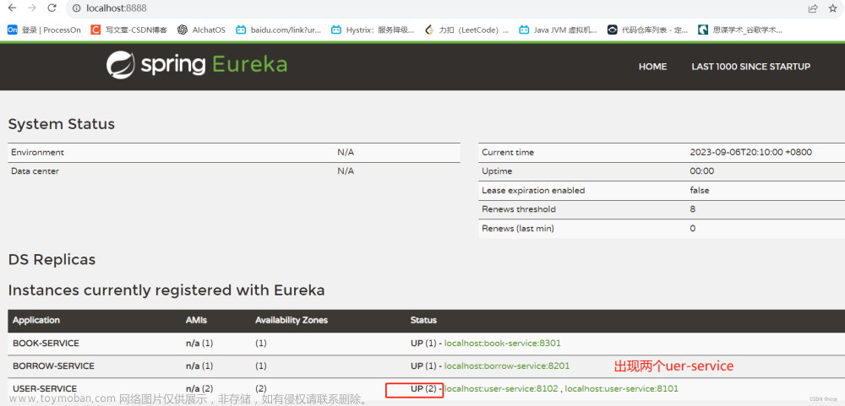Click the Renews (last min) label

coord(518,229)
